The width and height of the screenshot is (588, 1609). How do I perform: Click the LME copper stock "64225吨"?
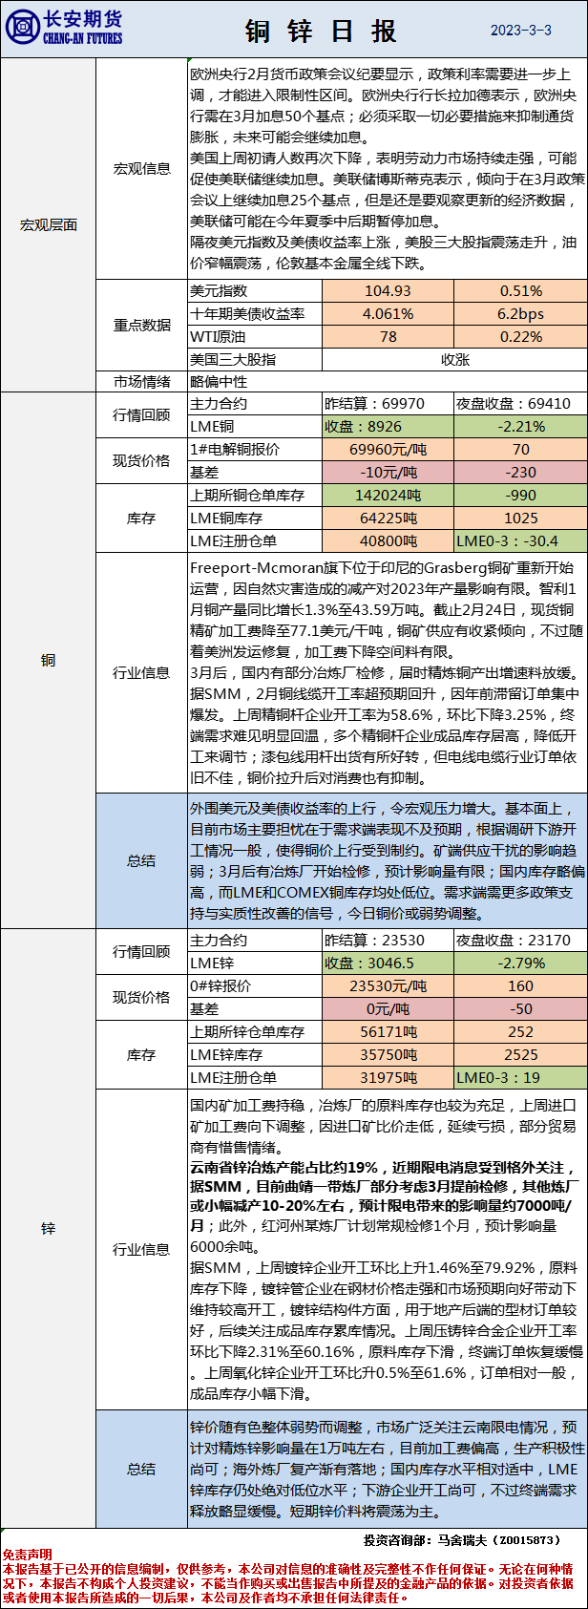tap(388, 519)
